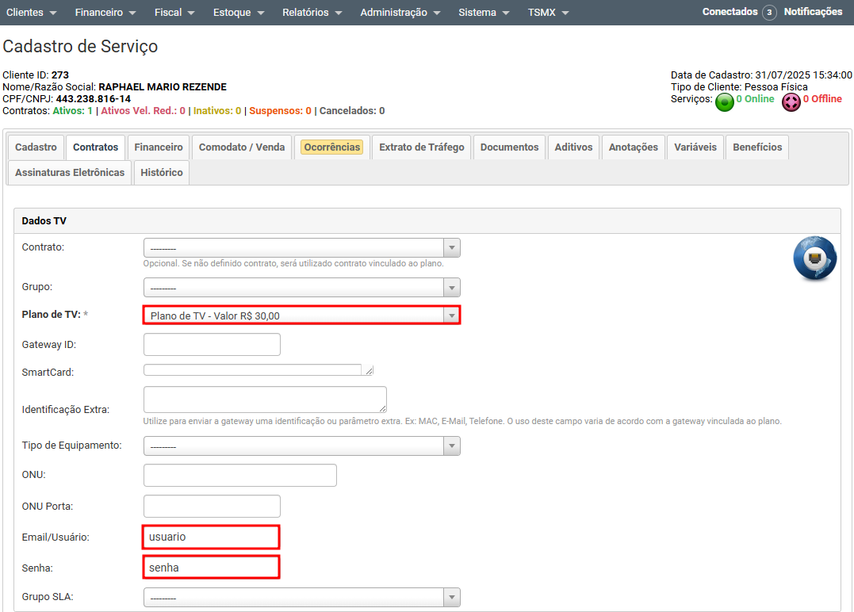This screenshot has width=854, height=612.
Task: Switch to the Ocorrências tab
Action: (332, 147)
